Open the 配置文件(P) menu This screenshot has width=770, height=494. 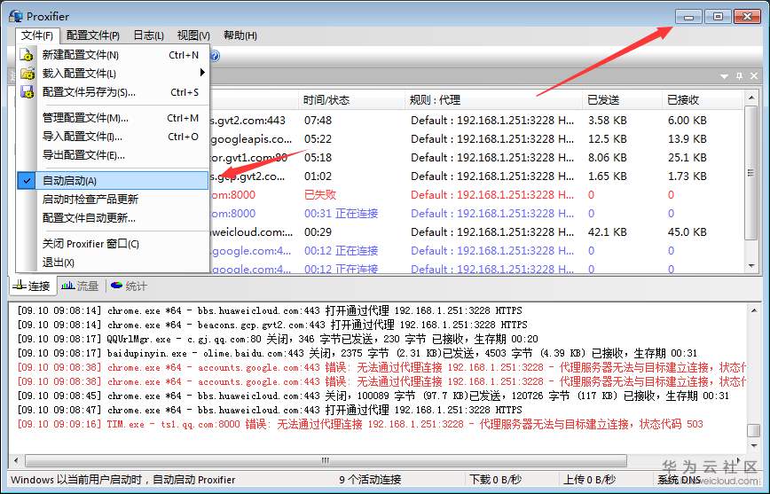click(x=93, y=35)
